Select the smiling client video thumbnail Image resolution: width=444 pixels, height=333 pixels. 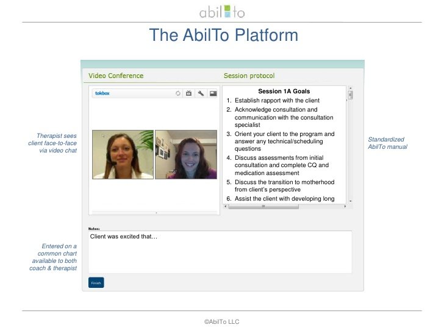[x=186, y=154]
